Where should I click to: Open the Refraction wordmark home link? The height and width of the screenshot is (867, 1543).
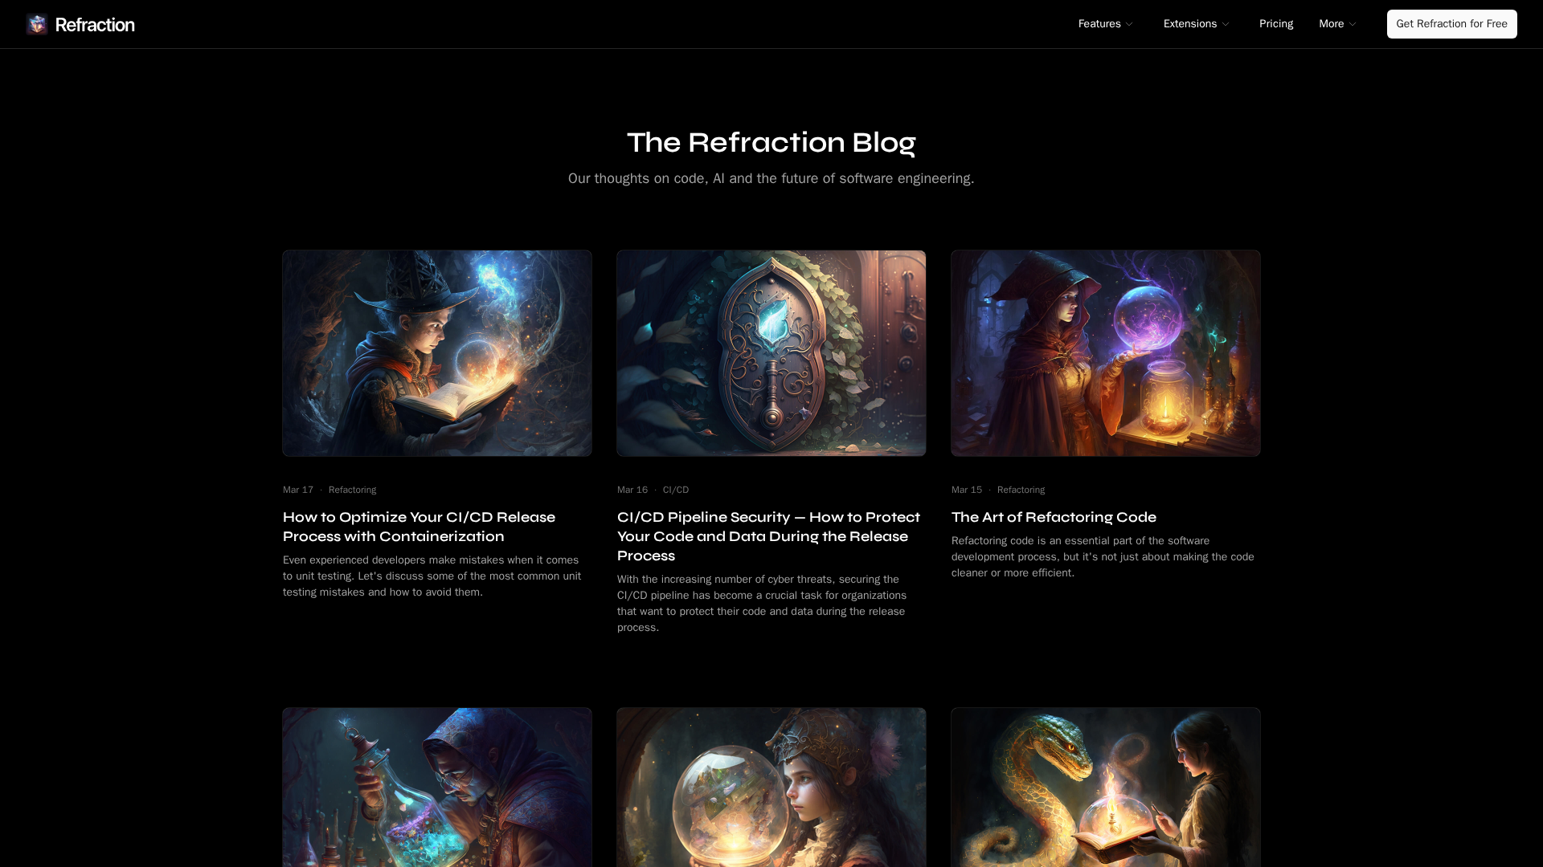coord(95,25)
